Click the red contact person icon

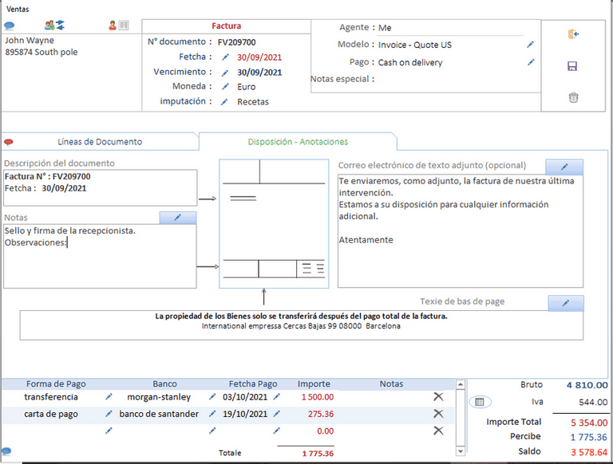[x=113, y=26]
